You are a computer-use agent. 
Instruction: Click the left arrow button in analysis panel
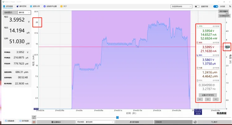click(x=200, y=99)
